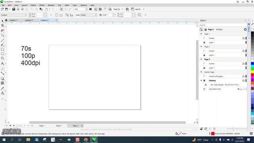Switch to the Page 2 tab
Screen dimensions: 254x143
click(x=59, y=126)
